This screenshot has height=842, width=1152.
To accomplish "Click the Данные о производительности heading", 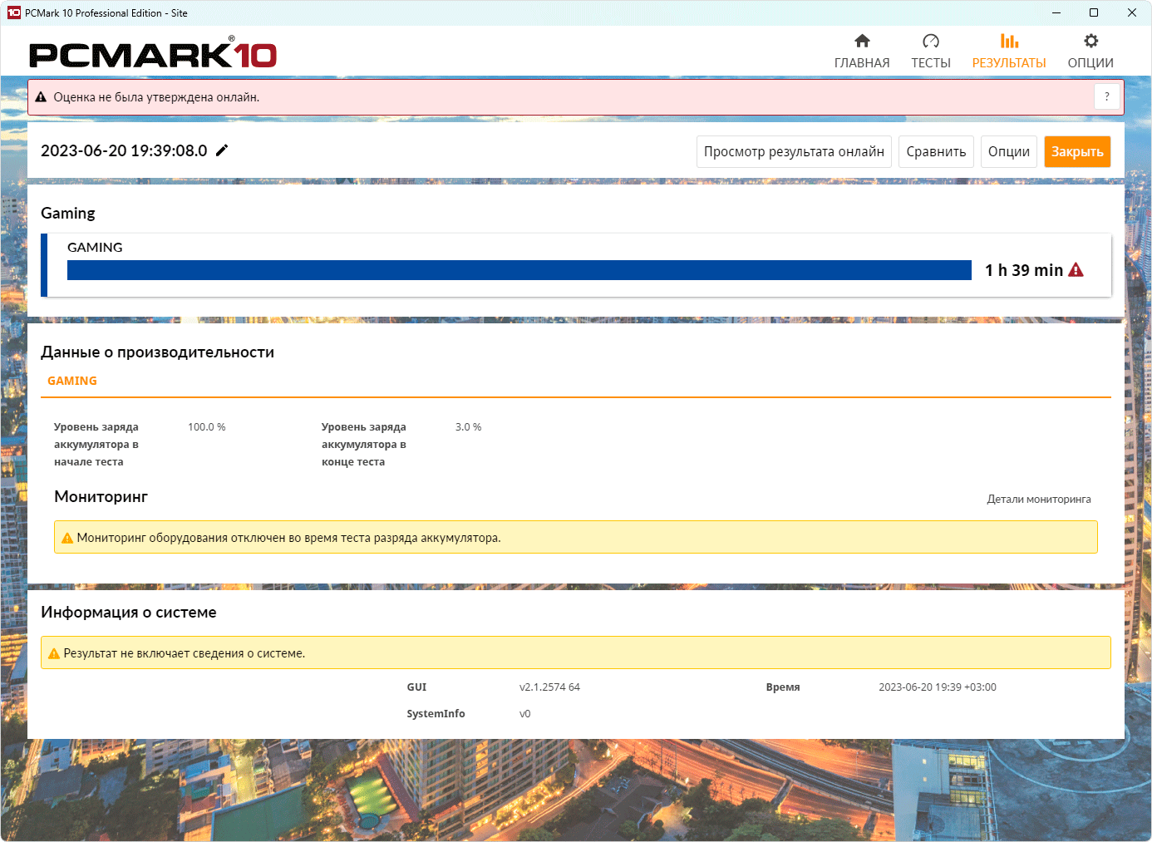I will tap(158, 352).
